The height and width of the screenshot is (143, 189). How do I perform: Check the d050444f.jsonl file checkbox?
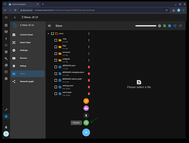pyautogui.click(x=56, y=67)
